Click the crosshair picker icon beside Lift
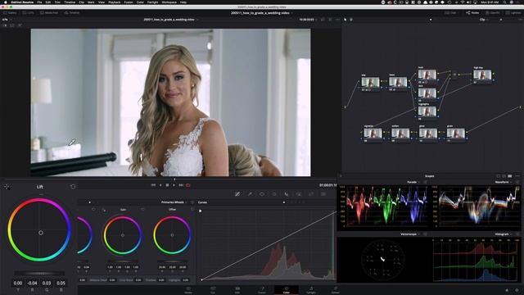 [x=7, y=187]
